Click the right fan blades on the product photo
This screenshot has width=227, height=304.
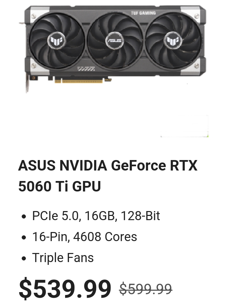coord(173,41)
